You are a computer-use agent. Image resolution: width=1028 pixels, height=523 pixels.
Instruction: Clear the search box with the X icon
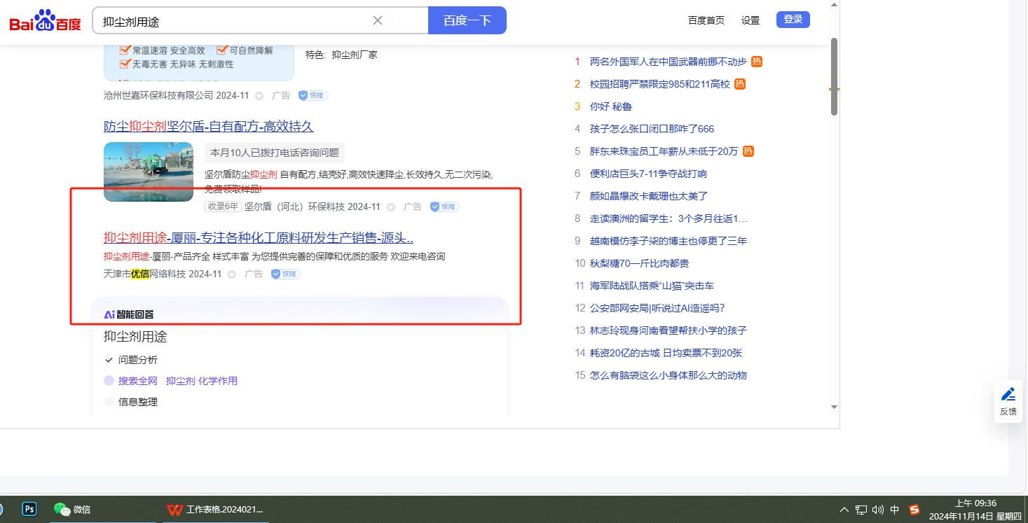(378, 20)
